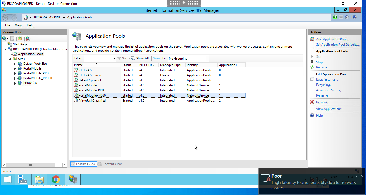Expand the PortalMobile_PRD30 site node arrow
Screen dimensions: 366x195
(x=15, y=78)
